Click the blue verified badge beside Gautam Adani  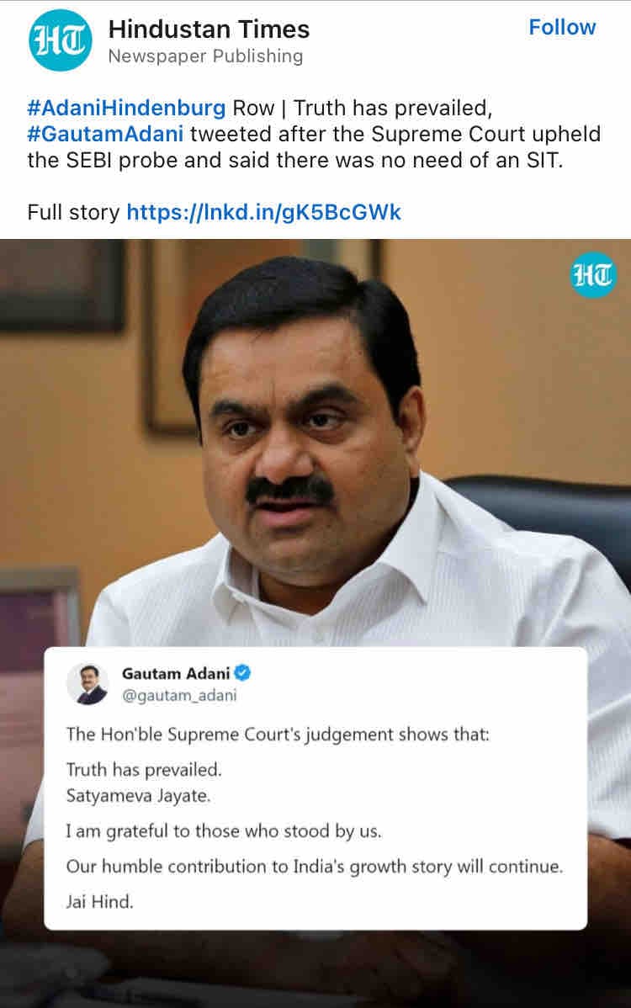pos(242,673)
